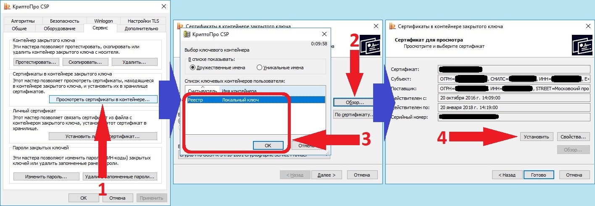Select the Friendly names radio option
The width and height of the screenshot is (595, 206).
pyautogui.click(x=217, y=67)
